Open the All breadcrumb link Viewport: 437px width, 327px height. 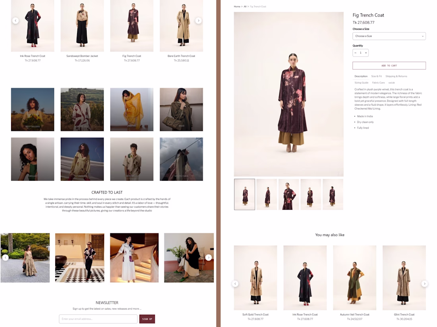pyautogui.click(x=245, y=6)
